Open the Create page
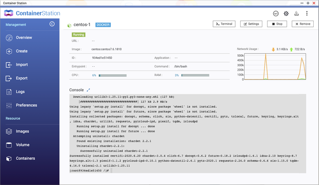319x185 pixels. (x=22, y=51)
